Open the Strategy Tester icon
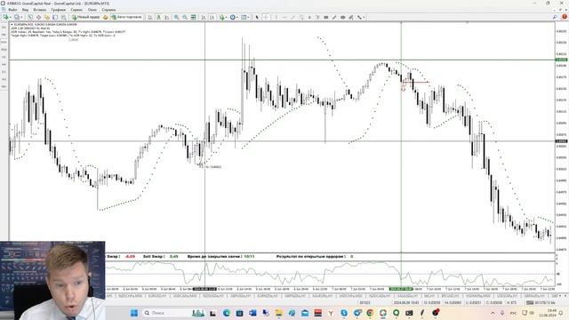This screenshot has height=320, width=569. coord(63,17)
